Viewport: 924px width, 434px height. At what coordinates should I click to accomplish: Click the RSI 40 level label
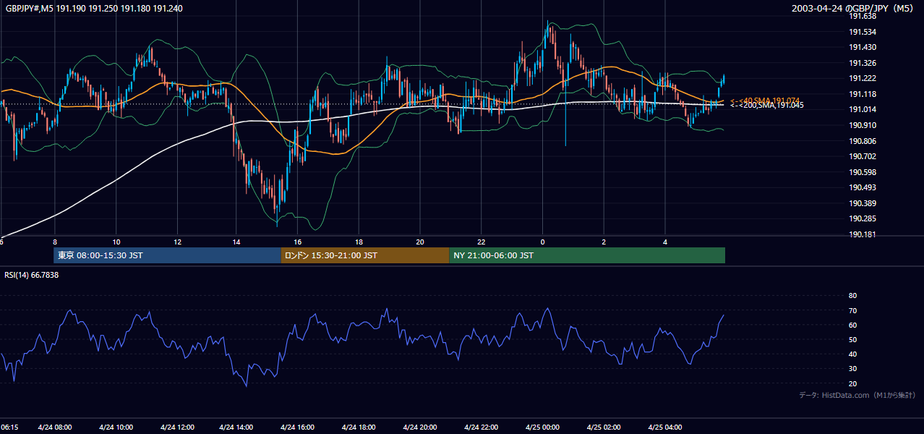coord(852,354)
